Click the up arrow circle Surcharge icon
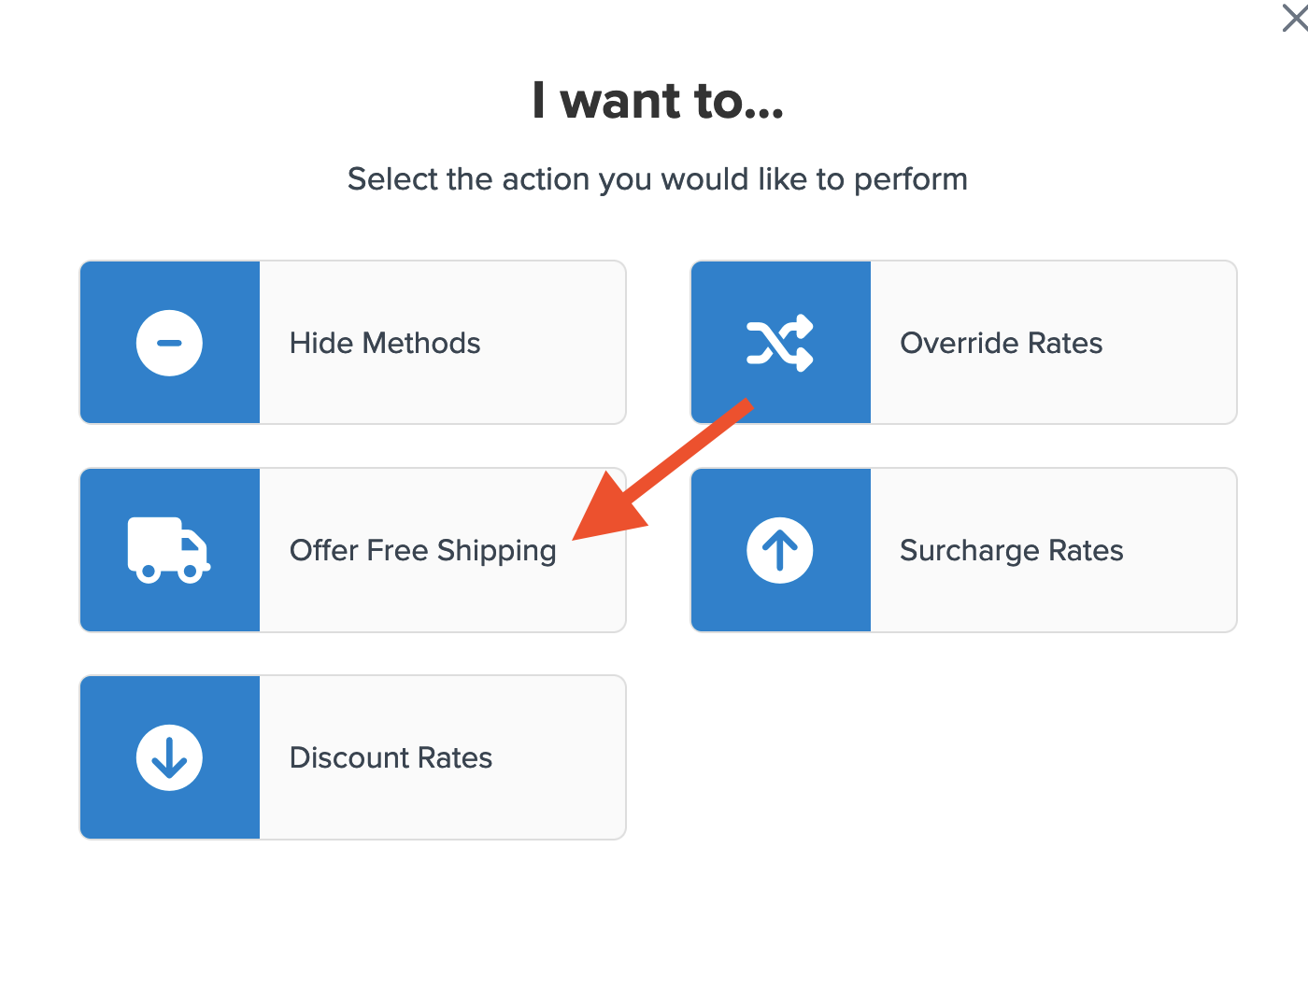Image resolution: width=1308 pixels, height=1003 pixels. 780,550
